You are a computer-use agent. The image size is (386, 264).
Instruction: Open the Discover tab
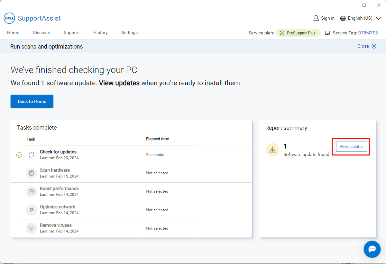click(41, 32)
